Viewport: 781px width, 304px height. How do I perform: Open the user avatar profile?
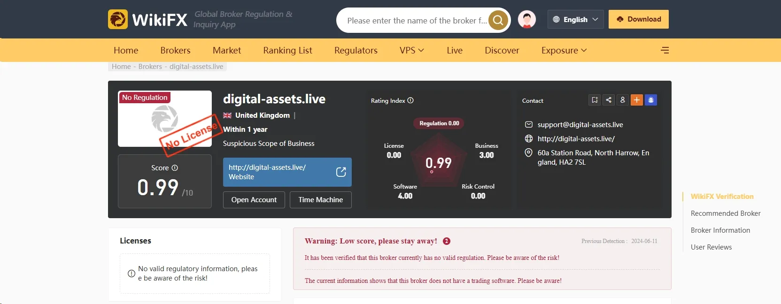coord(527,20)
